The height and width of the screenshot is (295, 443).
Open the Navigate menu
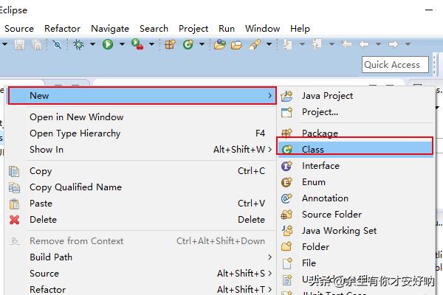click(110, 29)
